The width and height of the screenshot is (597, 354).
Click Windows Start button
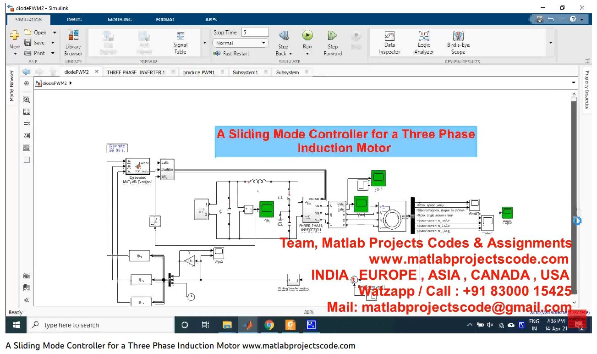[16, 325]
